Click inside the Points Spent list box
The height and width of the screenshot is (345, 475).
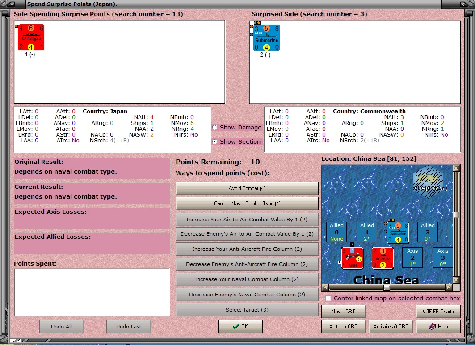coord(92,292)
